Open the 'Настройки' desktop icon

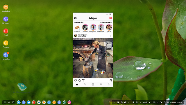click(6, 56)
